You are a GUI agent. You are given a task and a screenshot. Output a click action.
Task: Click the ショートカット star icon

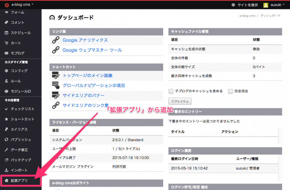click(x=6, y=119)
